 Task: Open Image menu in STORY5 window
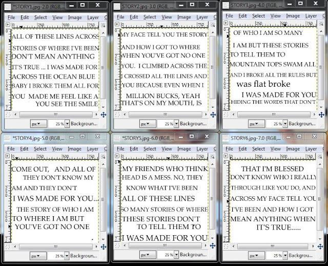[x=184, y=149]
